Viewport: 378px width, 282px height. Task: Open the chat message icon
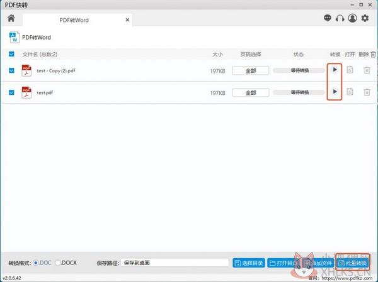click(x=327, y=18)
